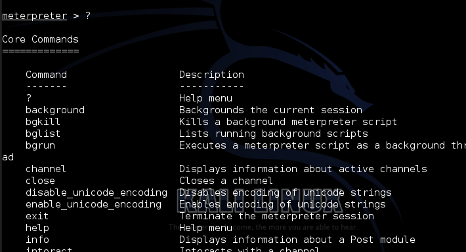Screen dimensions: 466x252
Task: Click 'Lists running background scripts' description
Action: (x=274, y=134)
